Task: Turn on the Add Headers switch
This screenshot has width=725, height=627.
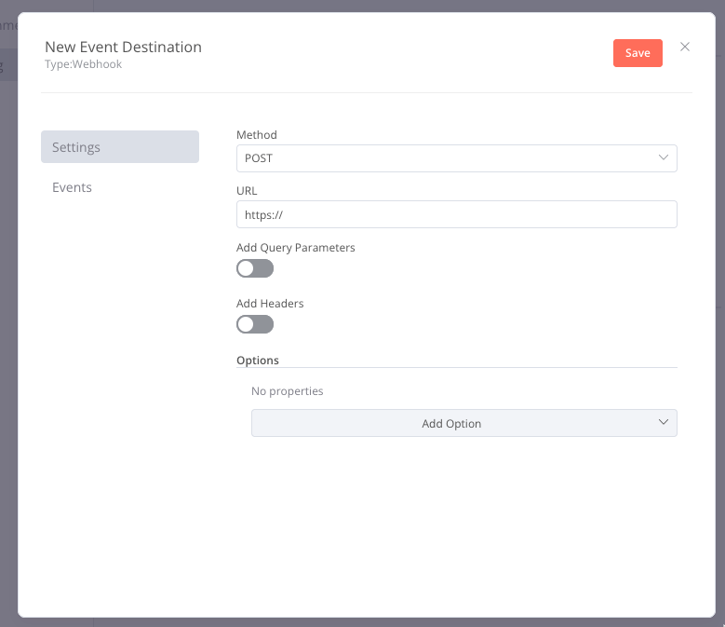Action: [255, 324]
